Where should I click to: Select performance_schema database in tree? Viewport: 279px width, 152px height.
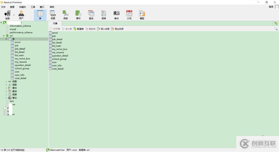click(21, 32)
